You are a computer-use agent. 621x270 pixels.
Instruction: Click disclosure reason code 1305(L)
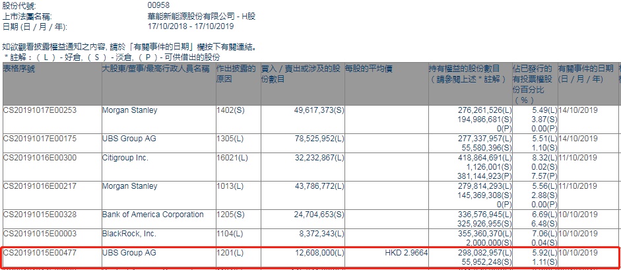[x=230, y=139]
